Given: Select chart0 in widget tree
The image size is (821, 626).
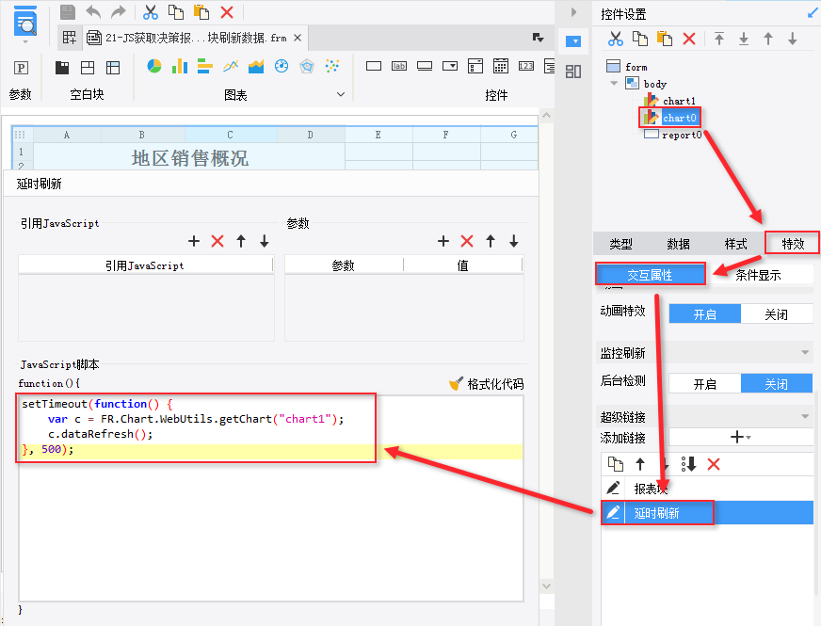Looking at the screenshot, I should [679, 118].
